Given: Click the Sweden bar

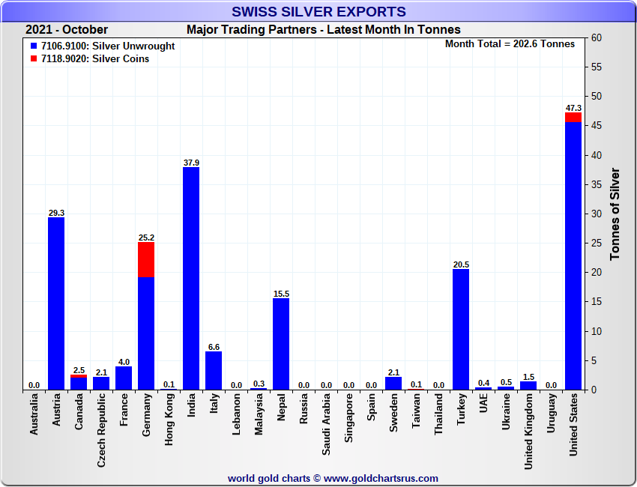Looking at the screenshot, I should [393, 383].
